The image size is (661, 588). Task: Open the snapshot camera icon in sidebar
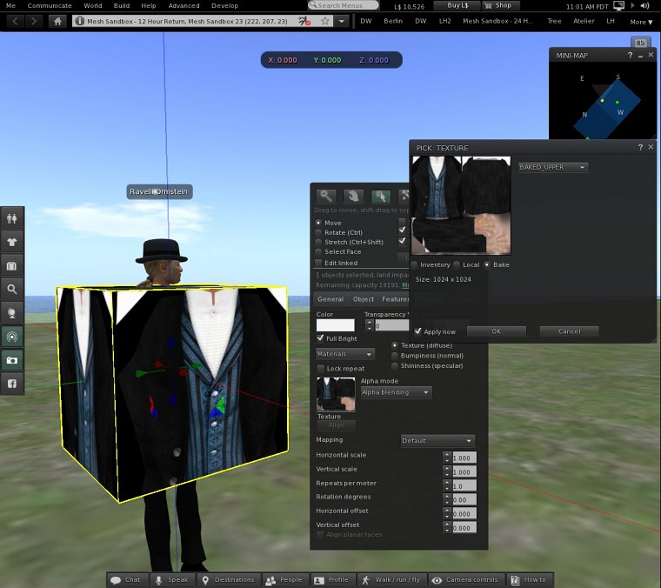point(12,359)
